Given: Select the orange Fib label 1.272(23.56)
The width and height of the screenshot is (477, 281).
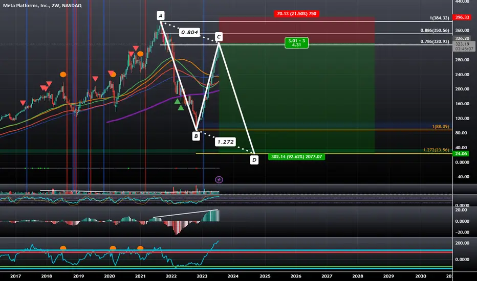Looking at the screenshot, I should coord(436,150).
